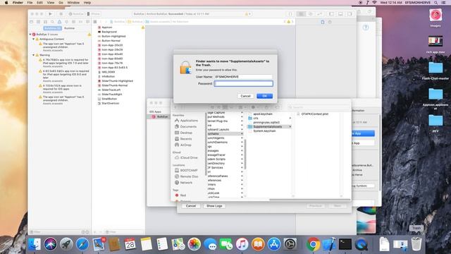The width and height of the screenshot is (451, 254).
Task: Run the Xcode project with play button
Action: coord(50,14)
